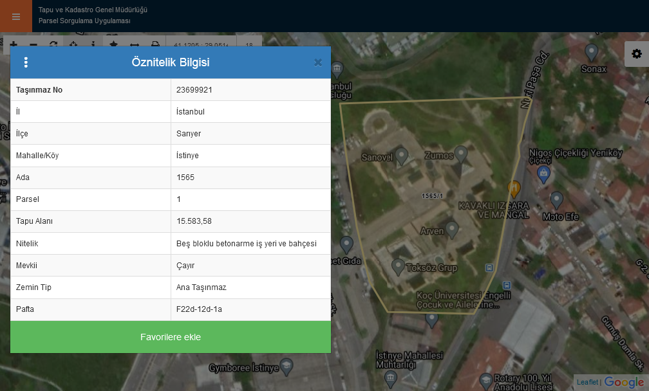Click the Favorilere ekle button
Viewport: 649px width, 391px height.
pos(171,337)
